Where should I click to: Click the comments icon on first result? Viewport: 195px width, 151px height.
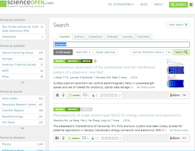coord(85,95)
